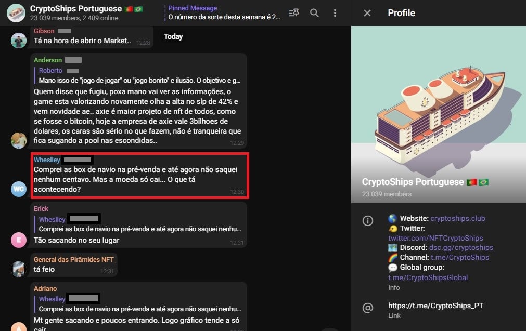Open the t.me/CryptoShips channel link
The width and height of the screenshot is (526, 331).
pos(459,257)
